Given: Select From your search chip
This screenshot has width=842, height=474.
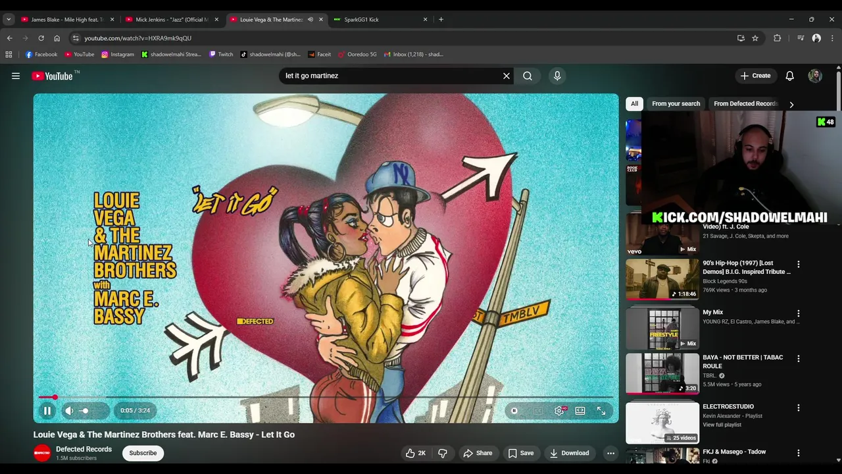Looking at the screenshot, I should click(x=676, y=103).
